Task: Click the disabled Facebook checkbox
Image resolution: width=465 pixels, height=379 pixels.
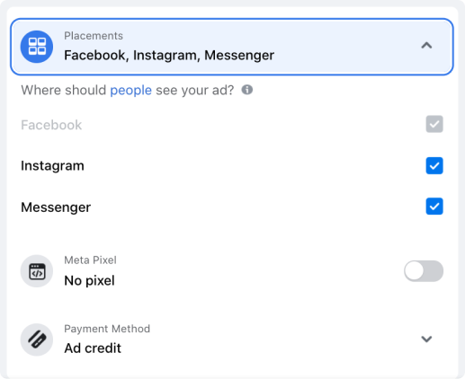Action: point(434,124)
